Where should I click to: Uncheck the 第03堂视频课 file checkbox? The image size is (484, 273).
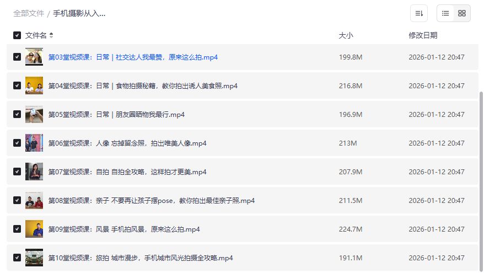17,57
